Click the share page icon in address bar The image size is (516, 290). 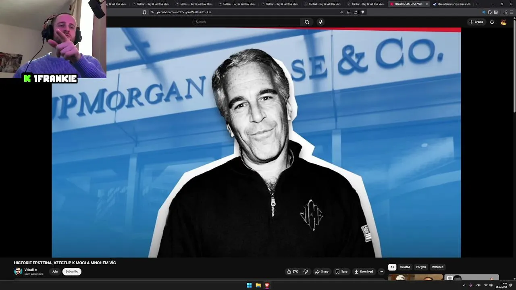point(356,12)
